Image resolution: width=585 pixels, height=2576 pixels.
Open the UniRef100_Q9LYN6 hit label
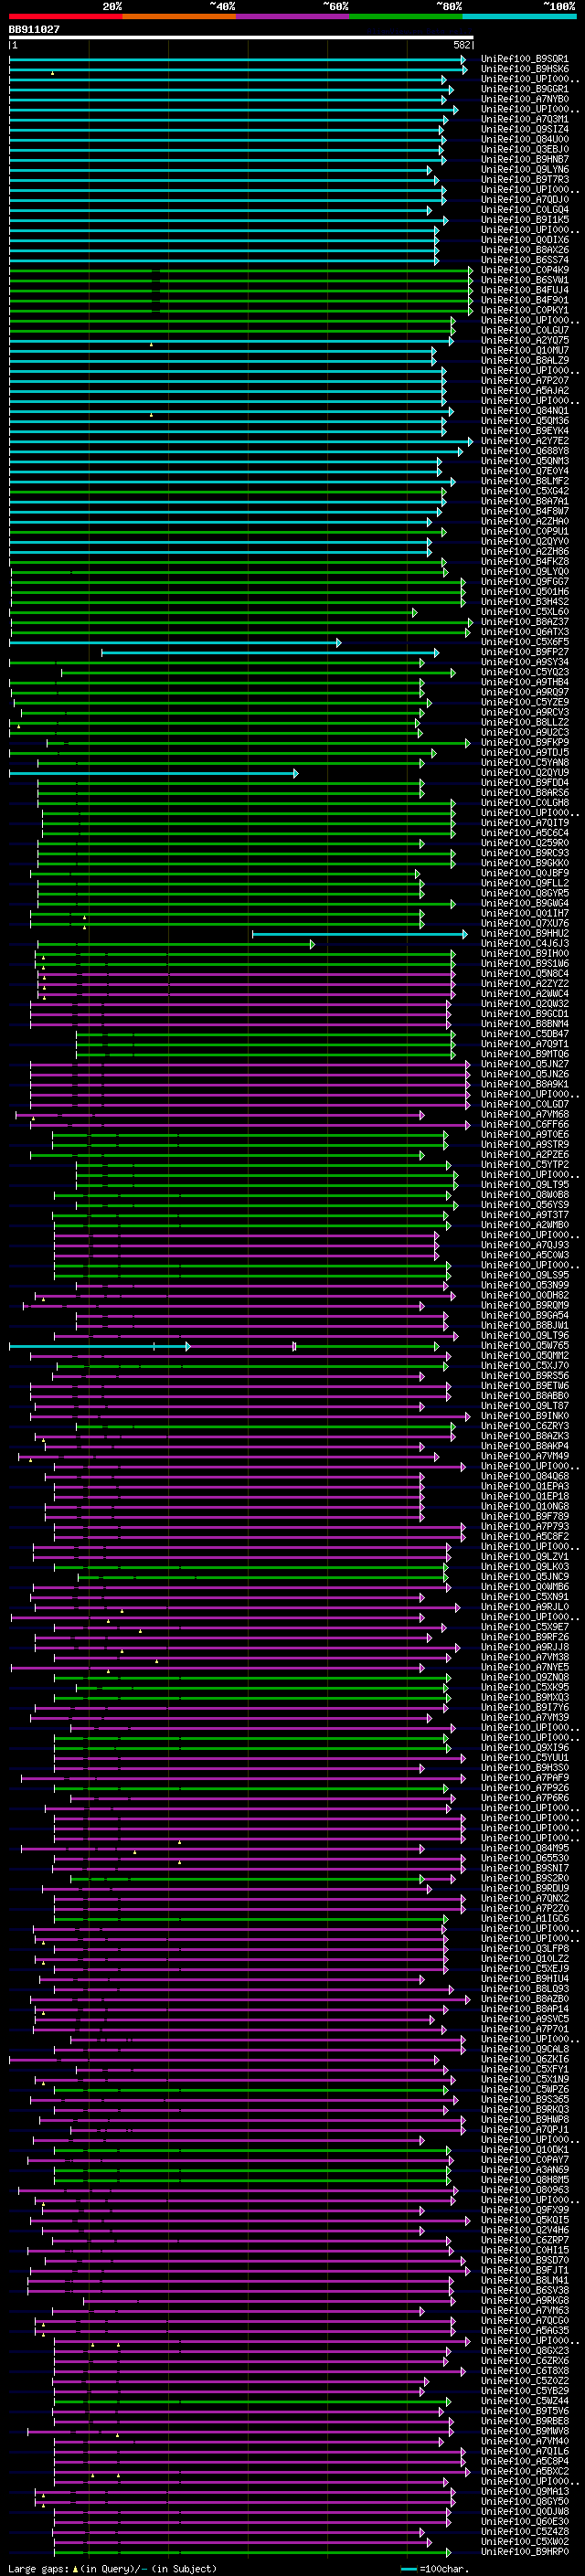525,170
